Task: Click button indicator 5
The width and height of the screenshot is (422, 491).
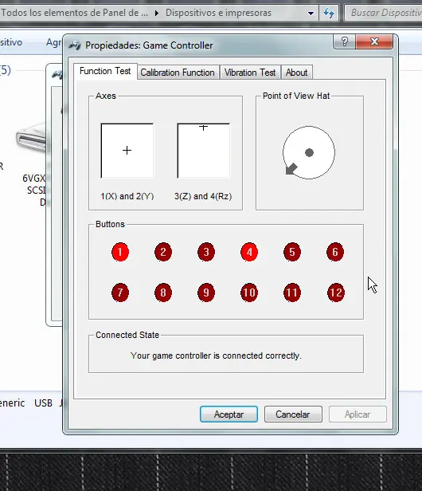Action: coord(292,252)
